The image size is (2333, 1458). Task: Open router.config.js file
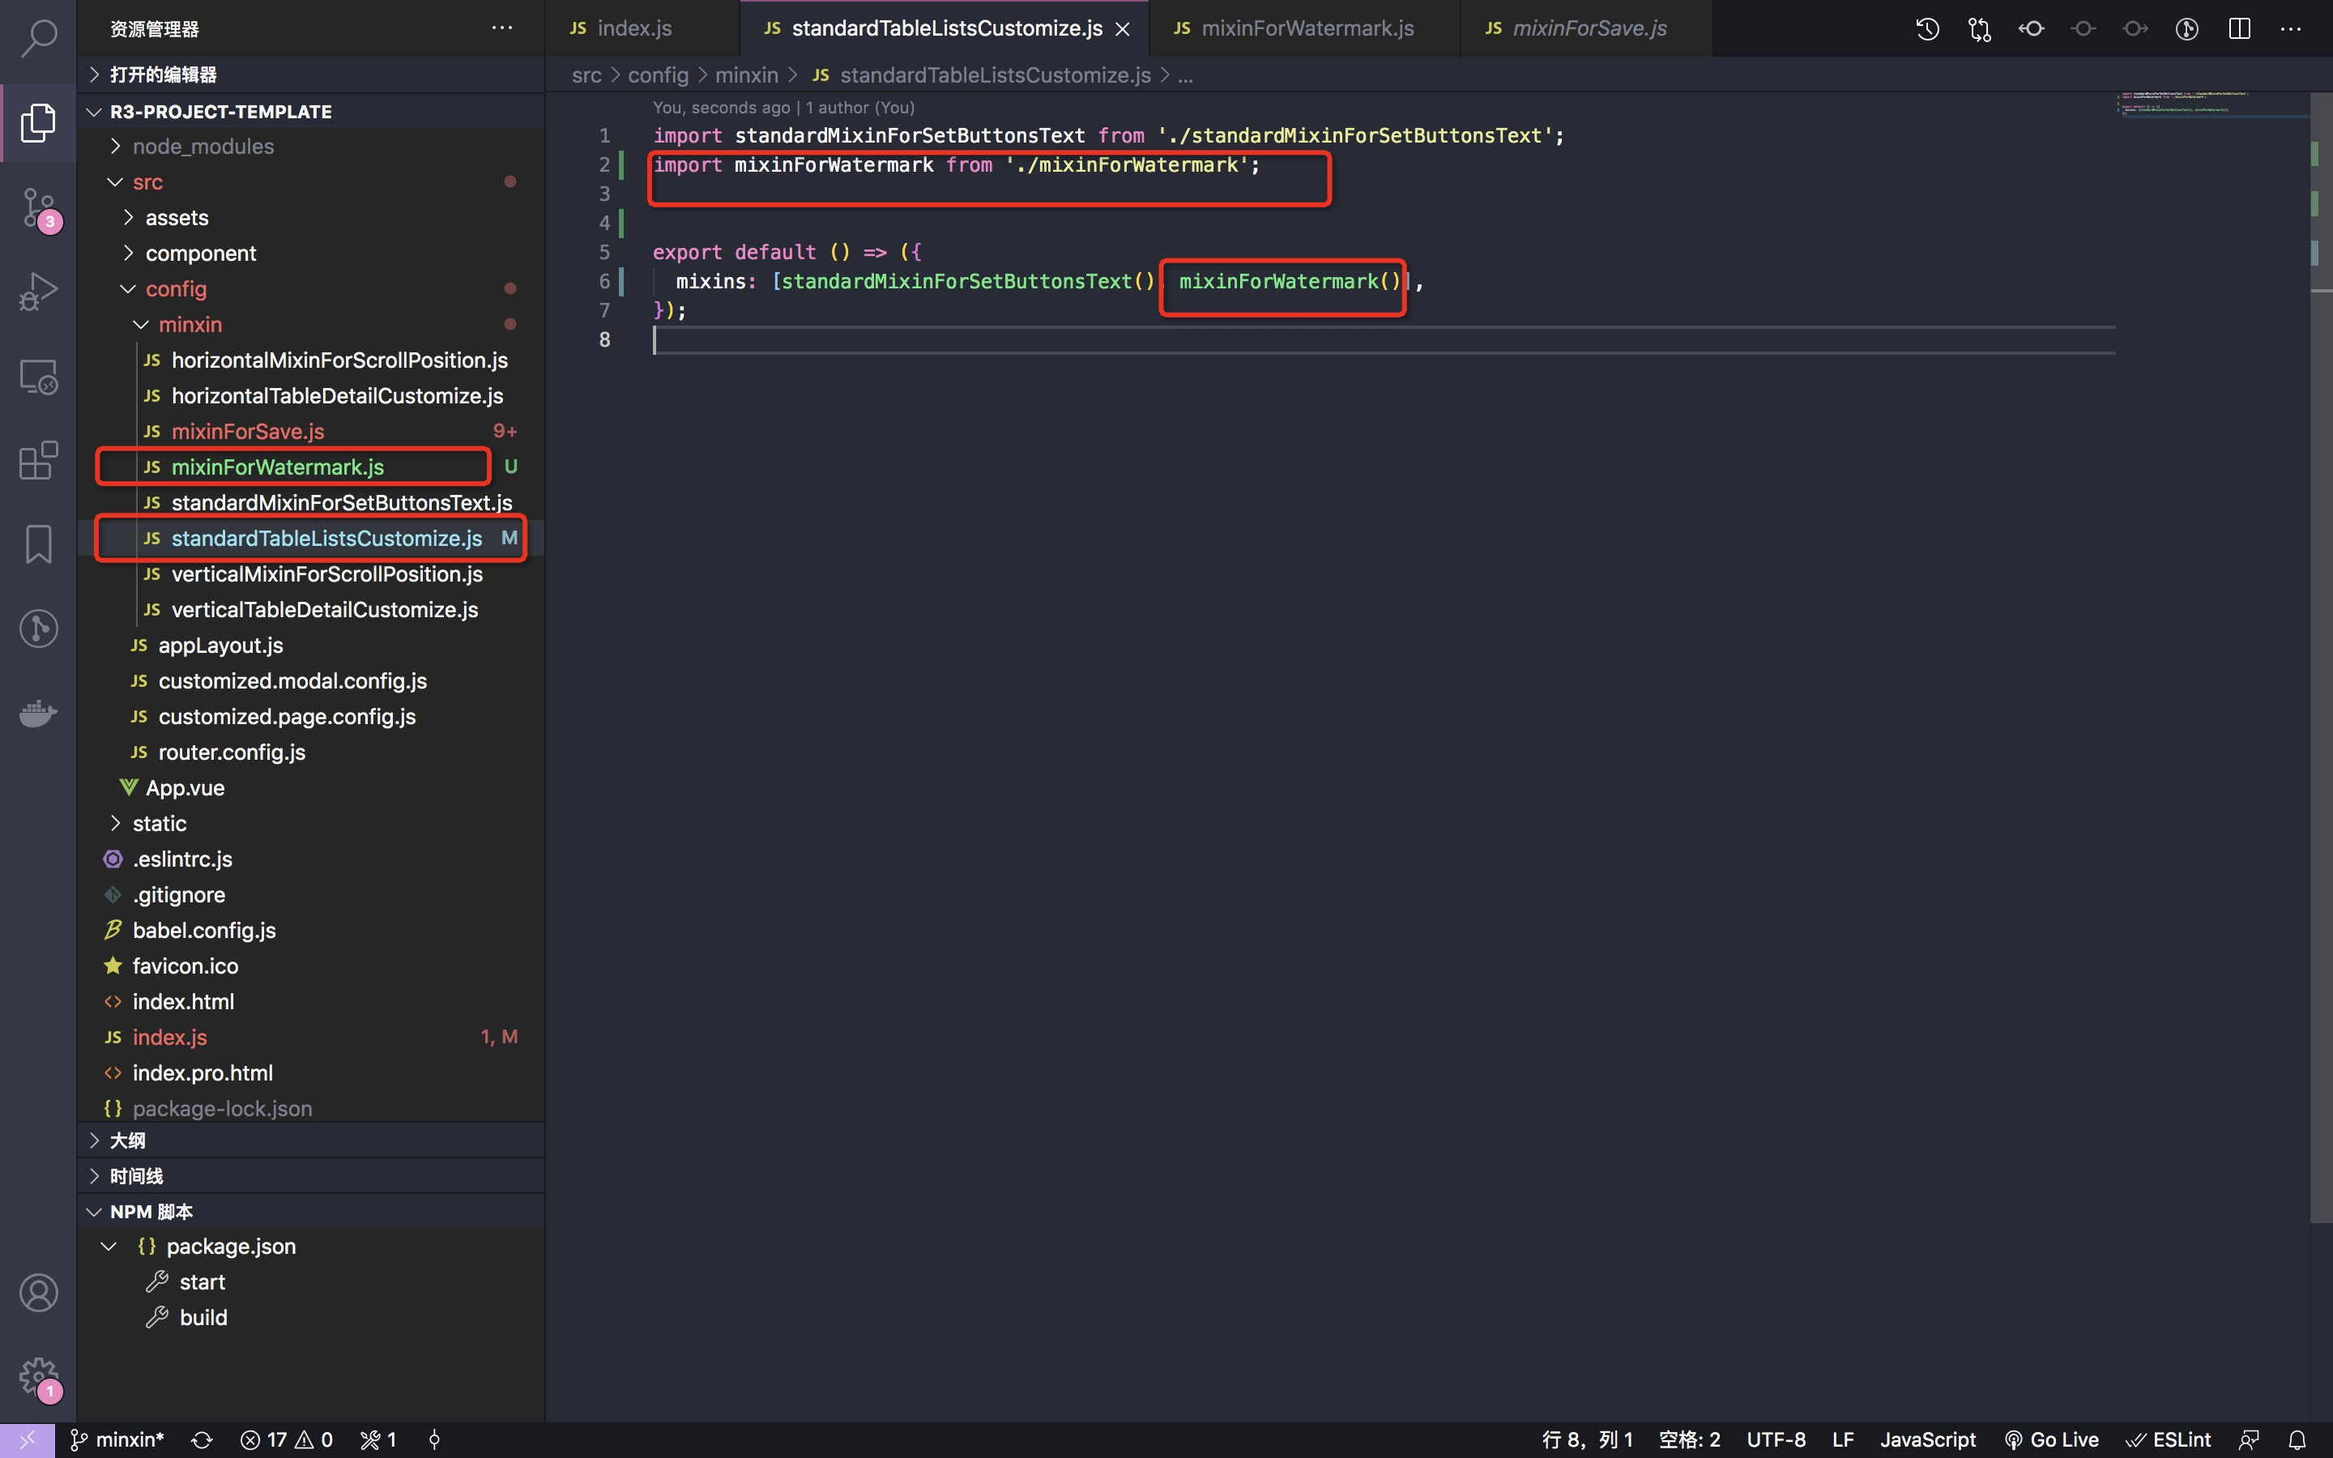tap(310, 752)
